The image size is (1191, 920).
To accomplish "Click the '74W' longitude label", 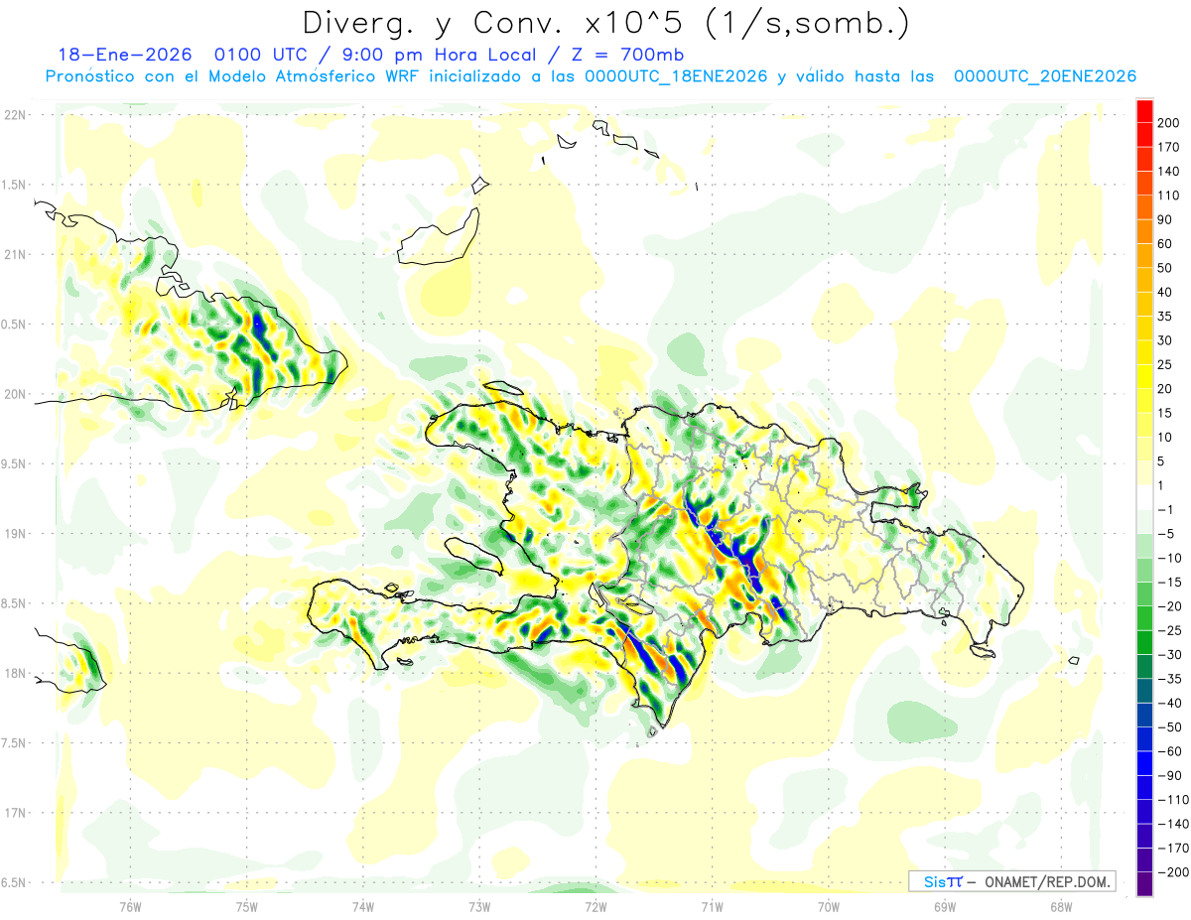I will point(362,906).
